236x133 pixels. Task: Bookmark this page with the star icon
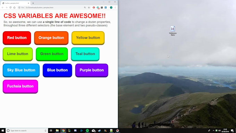(89, 8)
